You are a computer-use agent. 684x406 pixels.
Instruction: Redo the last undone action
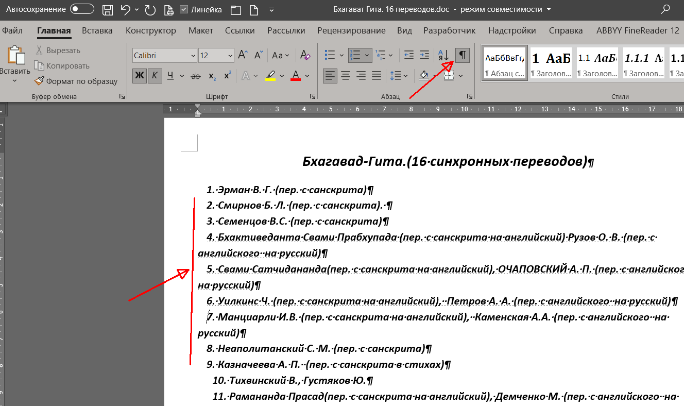(x=150, y=9)
